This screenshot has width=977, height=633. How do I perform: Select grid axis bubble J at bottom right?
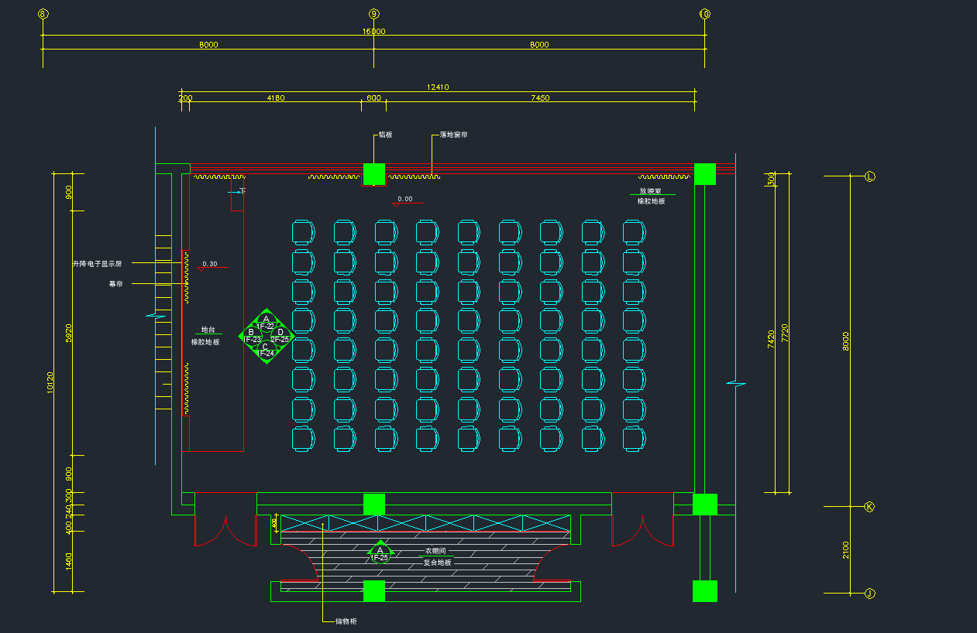click(869, 594)
